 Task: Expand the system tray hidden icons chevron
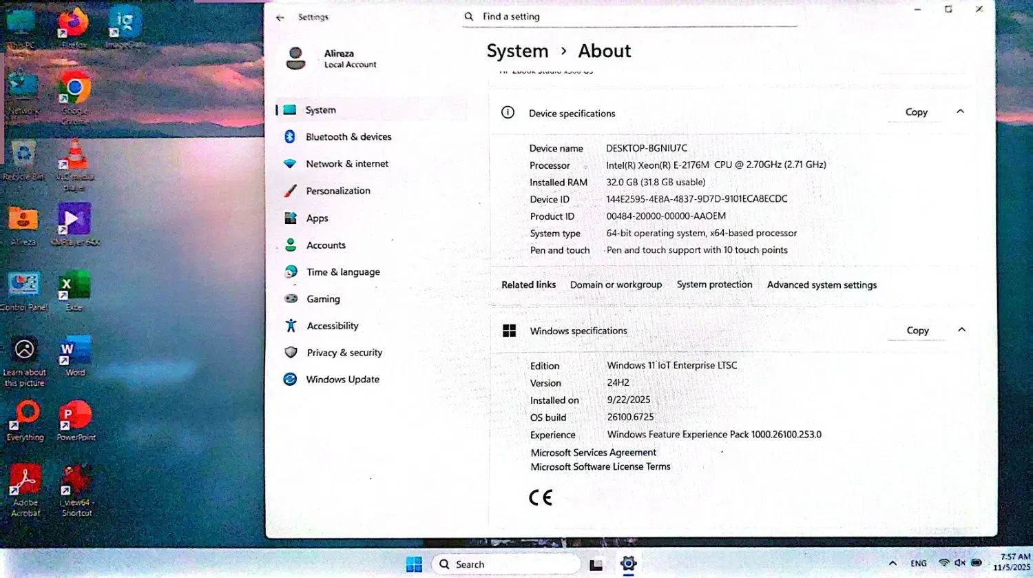pyautogui.click(x=893, y=564)
